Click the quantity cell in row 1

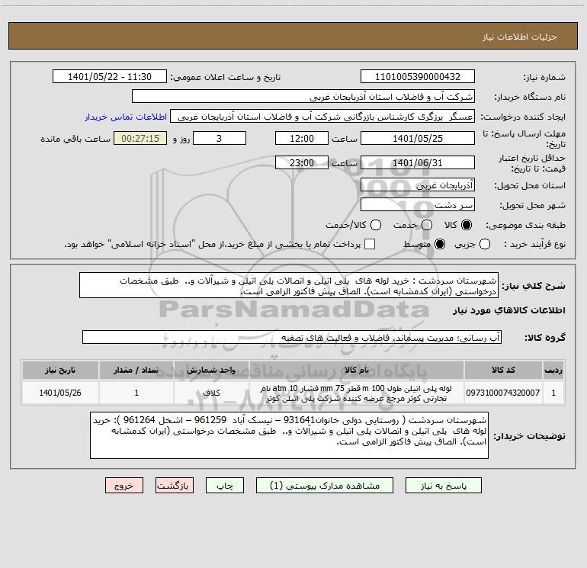point(136,393)
